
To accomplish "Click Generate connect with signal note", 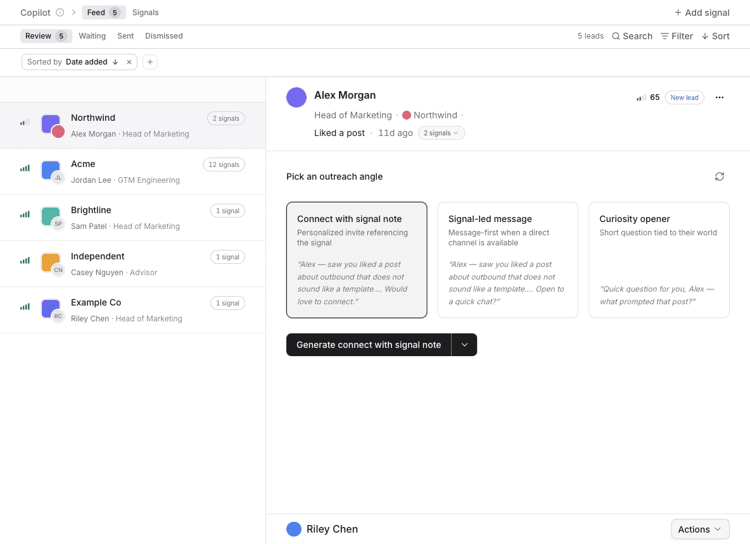I will click(x=369, y=345).
